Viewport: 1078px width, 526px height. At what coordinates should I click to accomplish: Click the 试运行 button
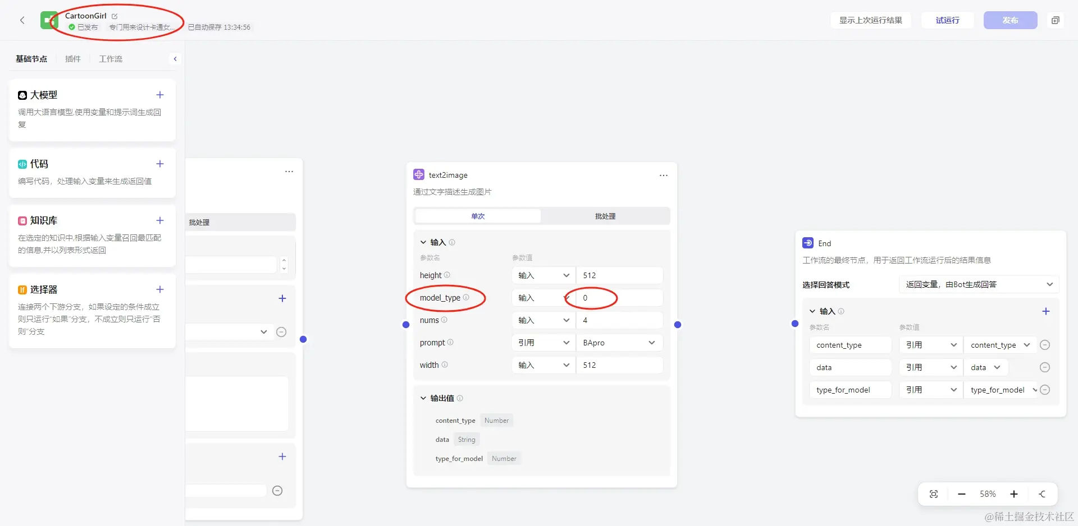(947, 20)
